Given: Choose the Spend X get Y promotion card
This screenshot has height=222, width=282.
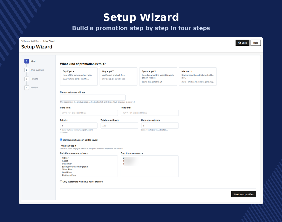Looking at the screenshot, I should pyautogui.click(x=158, y=76).
